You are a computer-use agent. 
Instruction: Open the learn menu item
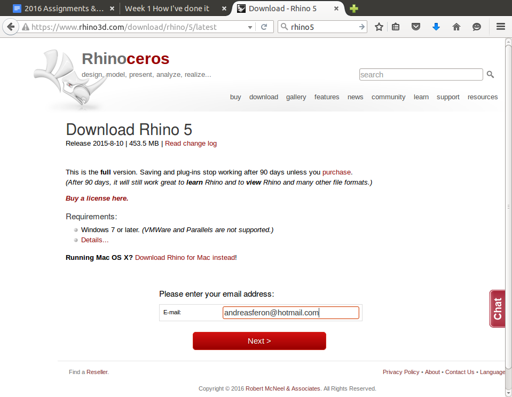(x=421, y=97)
